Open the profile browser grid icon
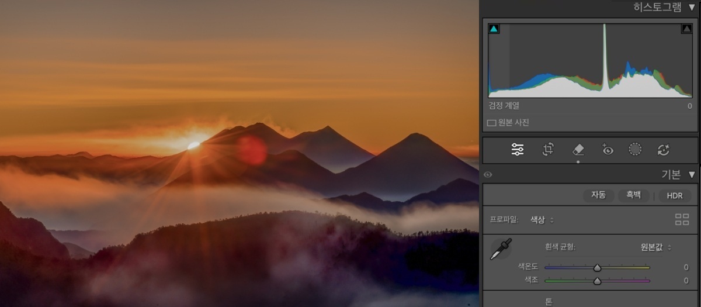The width and height of the screenshot is (701, 307). click(682, 220)
